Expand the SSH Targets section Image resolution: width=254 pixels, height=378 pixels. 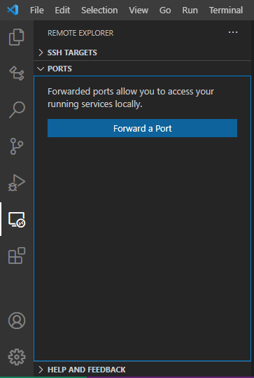click(142, 52)
